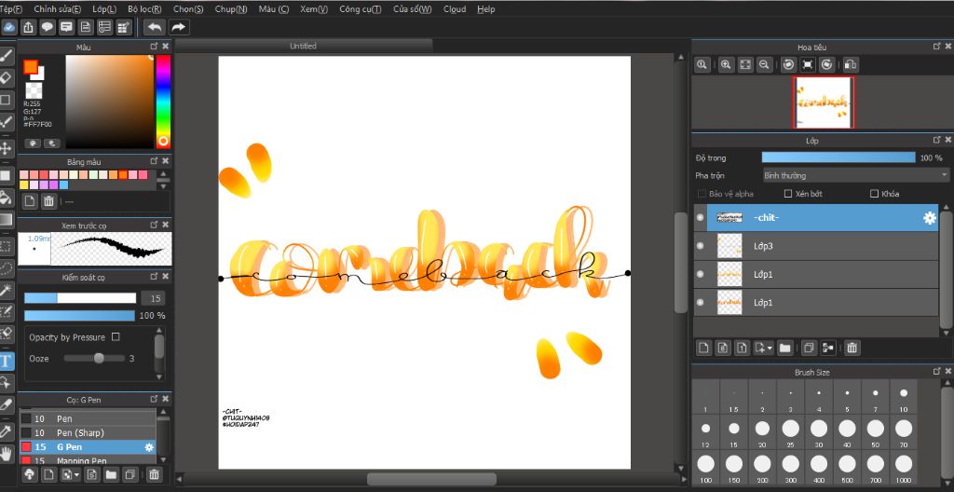Click the export share icon in toolbar

tap(28, 27)
